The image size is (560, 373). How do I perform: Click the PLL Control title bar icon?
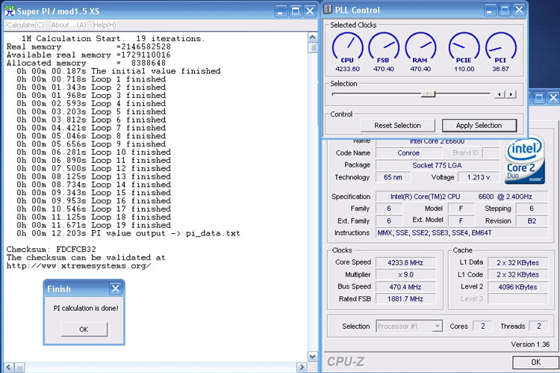[x=328, y=9]
